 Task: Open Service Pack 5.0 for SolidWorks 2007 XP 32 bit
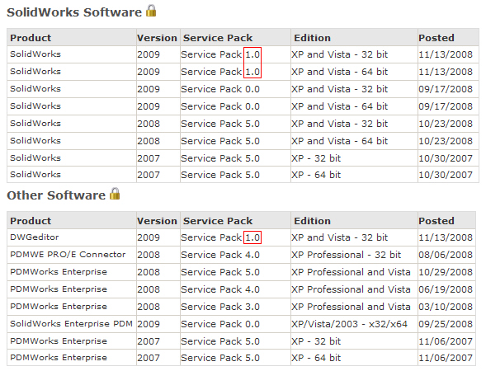[220, 158]
